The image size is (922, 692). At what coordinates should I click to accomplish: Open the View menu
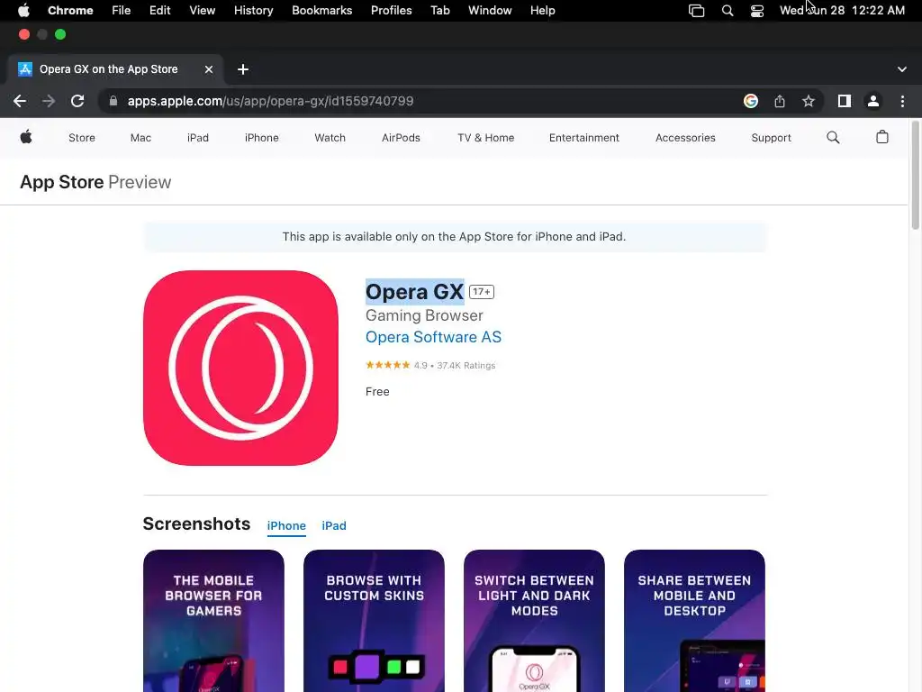pos(203,11)
